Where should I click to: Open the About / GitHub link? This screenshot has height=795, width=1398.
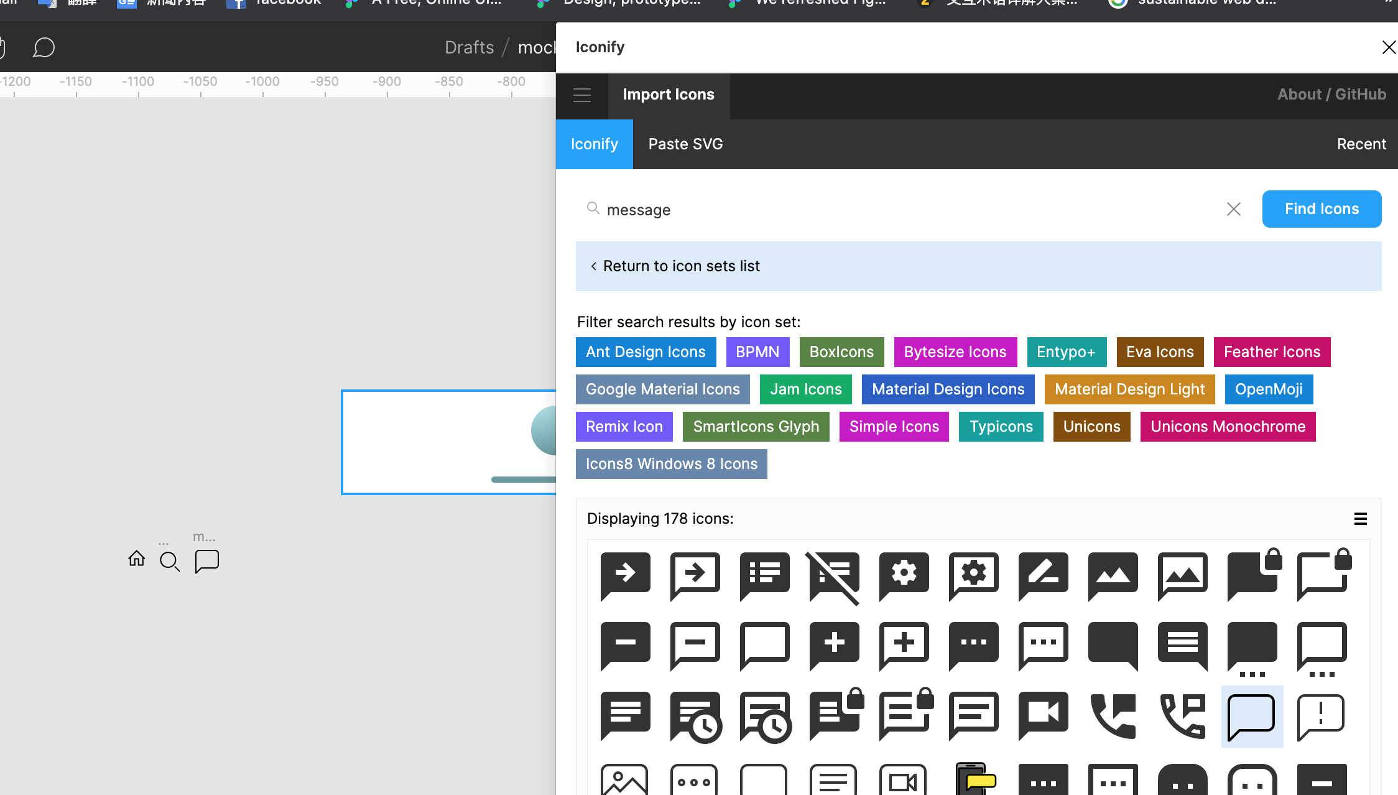pos(1331,95)
